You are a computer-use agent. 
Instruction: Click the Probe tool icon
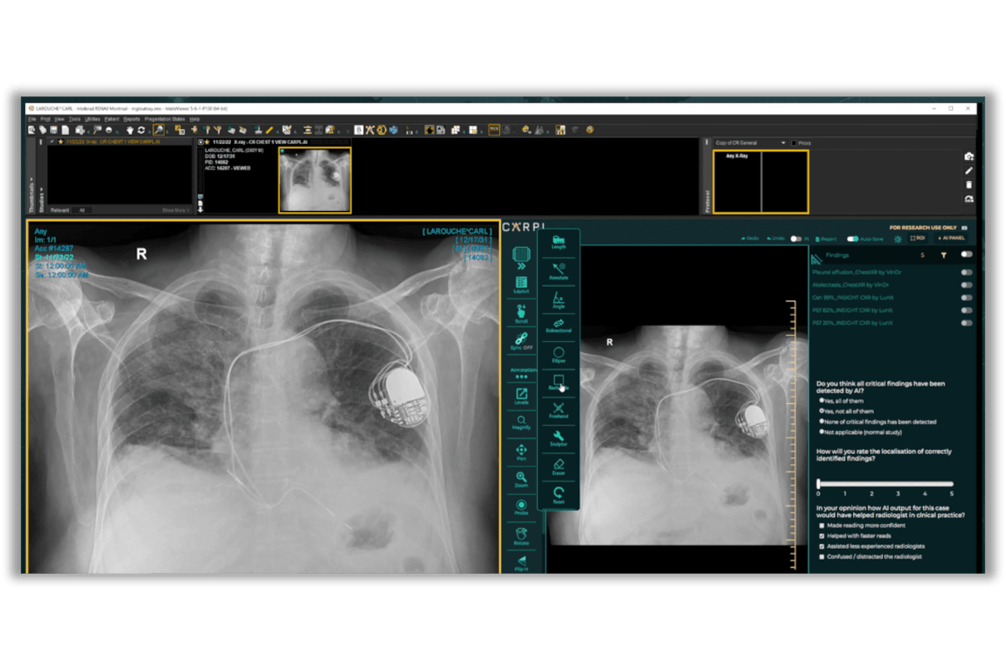[x=521, y=506]
